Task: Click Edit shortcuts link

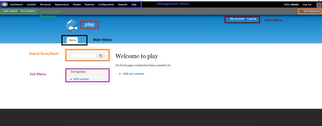Action: 311,11
